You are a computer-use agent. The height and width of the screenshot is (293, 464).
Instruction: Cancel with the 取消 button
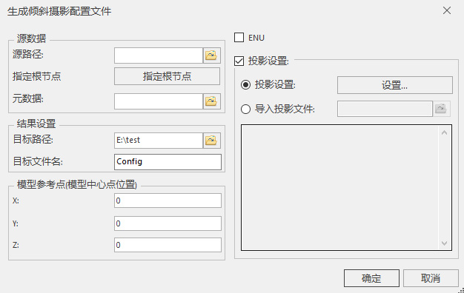tap(431, 278)
